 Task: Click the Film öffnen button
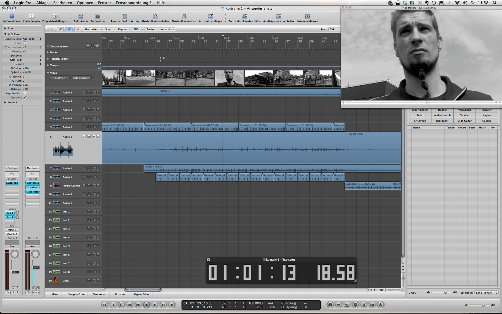pyautogui.click(x=60, y=78)
